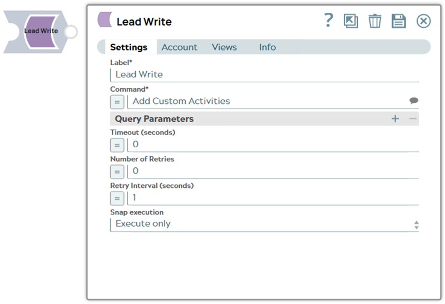Toggle expression for Number of Retries

117,172
